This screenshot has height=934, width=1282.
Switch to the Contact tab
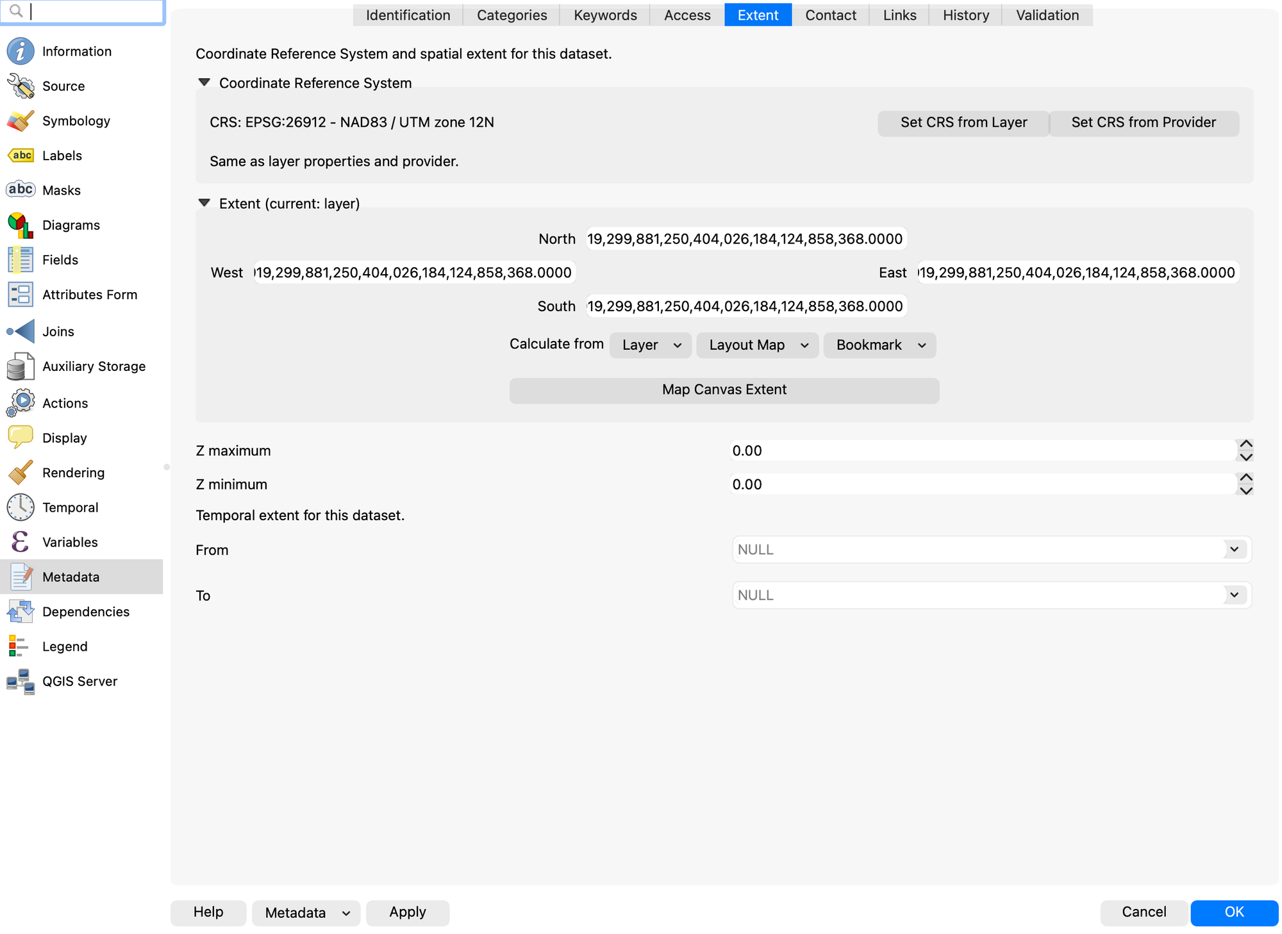(831, 15)
